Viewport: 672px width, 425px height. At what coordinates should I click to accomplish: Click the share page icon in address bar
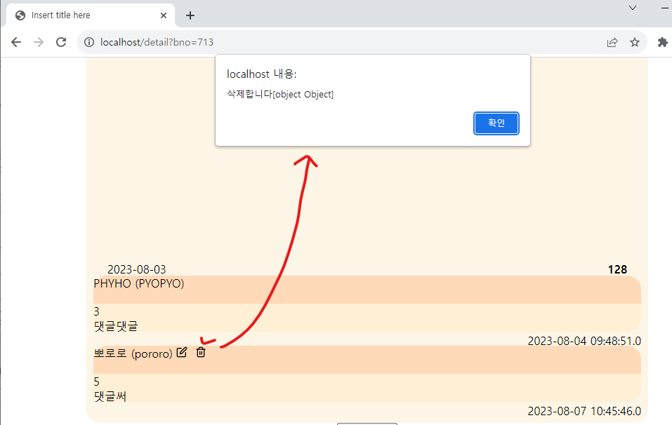coord(612,42)
